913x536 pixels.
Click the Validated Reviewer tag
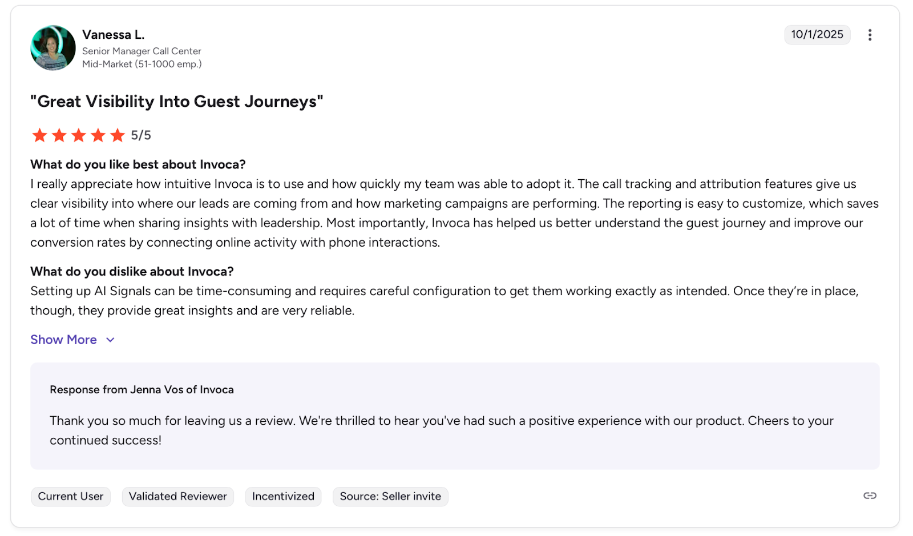click(177, 497)
